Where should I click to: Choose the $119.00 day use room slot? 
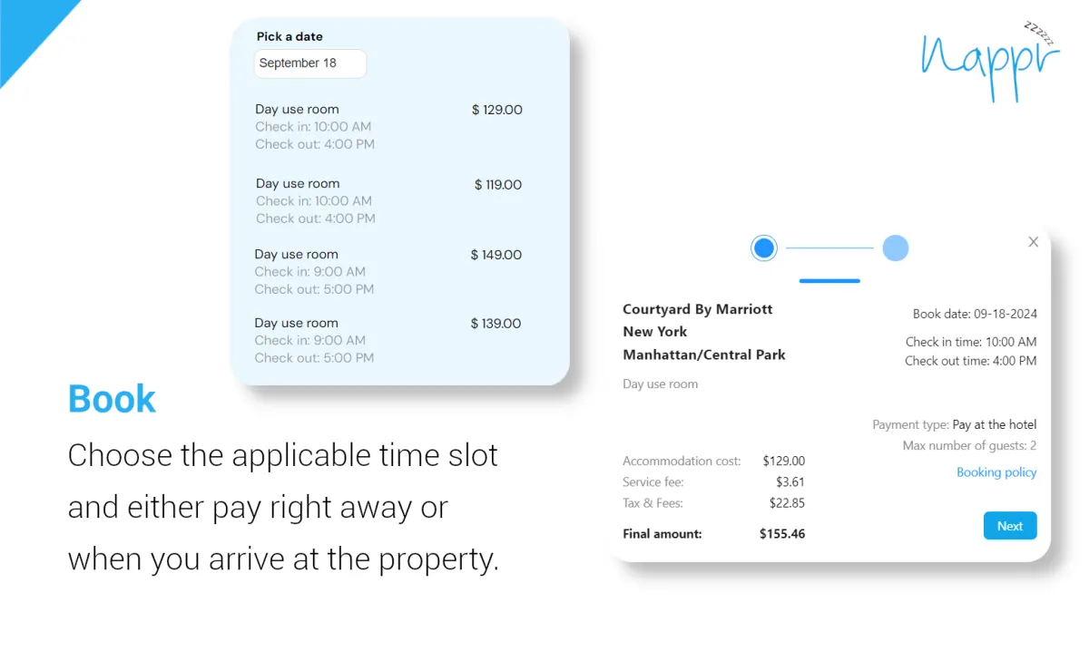[388, 200]
